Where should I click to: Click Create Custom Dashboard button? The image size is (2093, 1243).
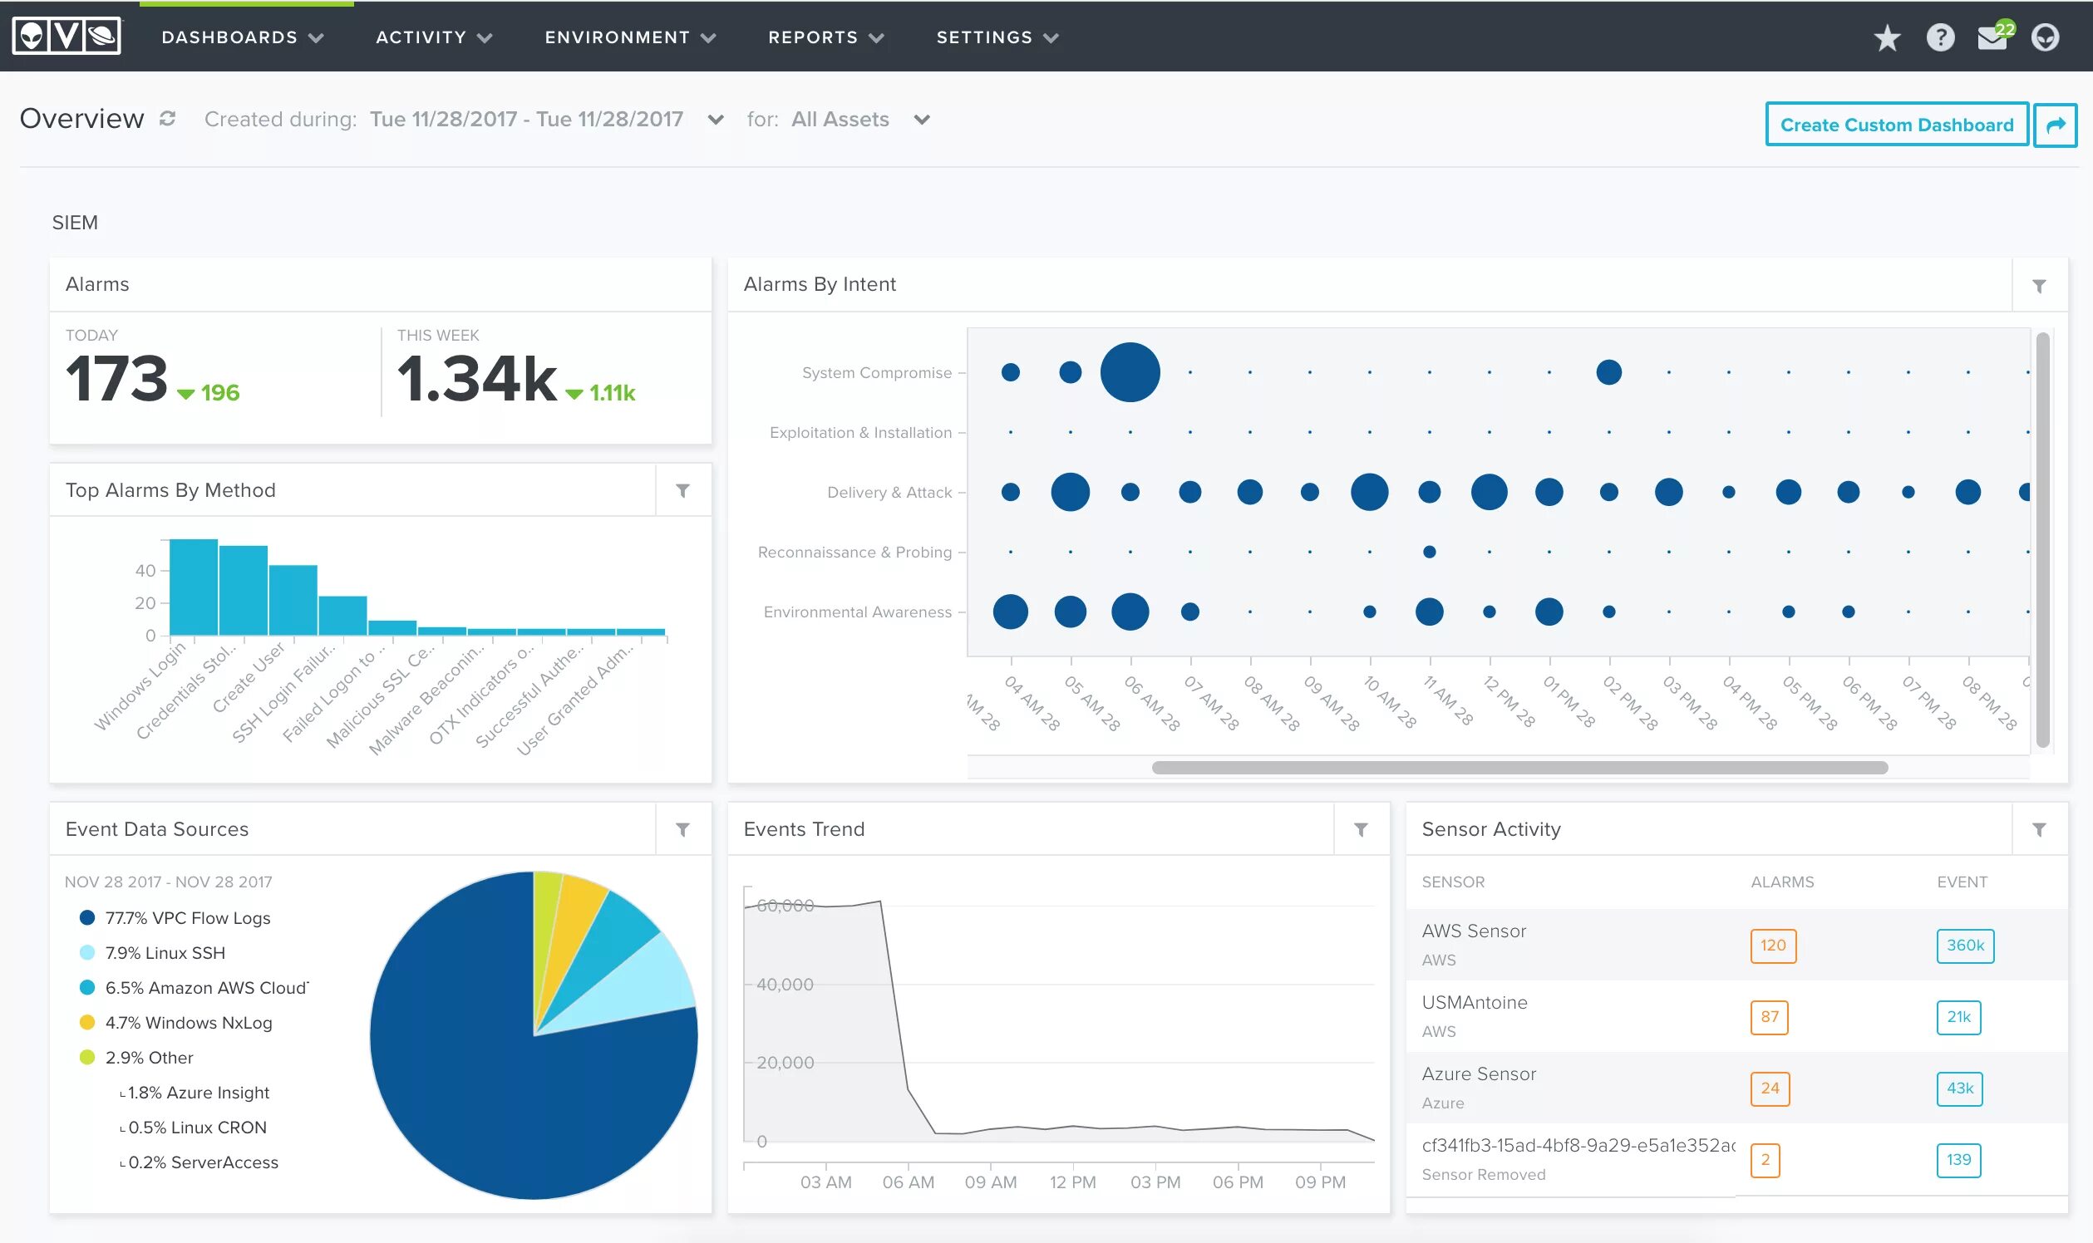(x=1896, y=125)
